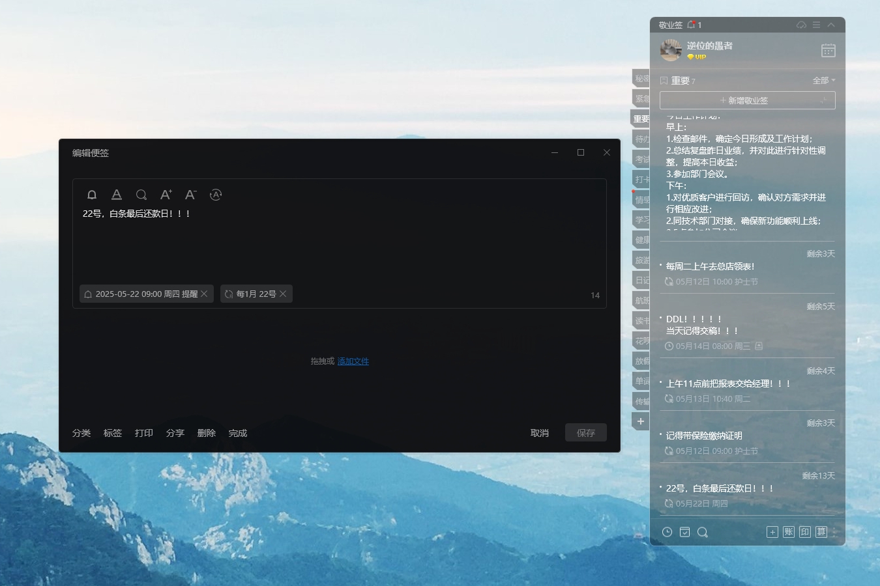Image resolution: width=880 pixels, height=586 pixels.
Task: Switch to the 学习 category tab
Action: point(641,219)
